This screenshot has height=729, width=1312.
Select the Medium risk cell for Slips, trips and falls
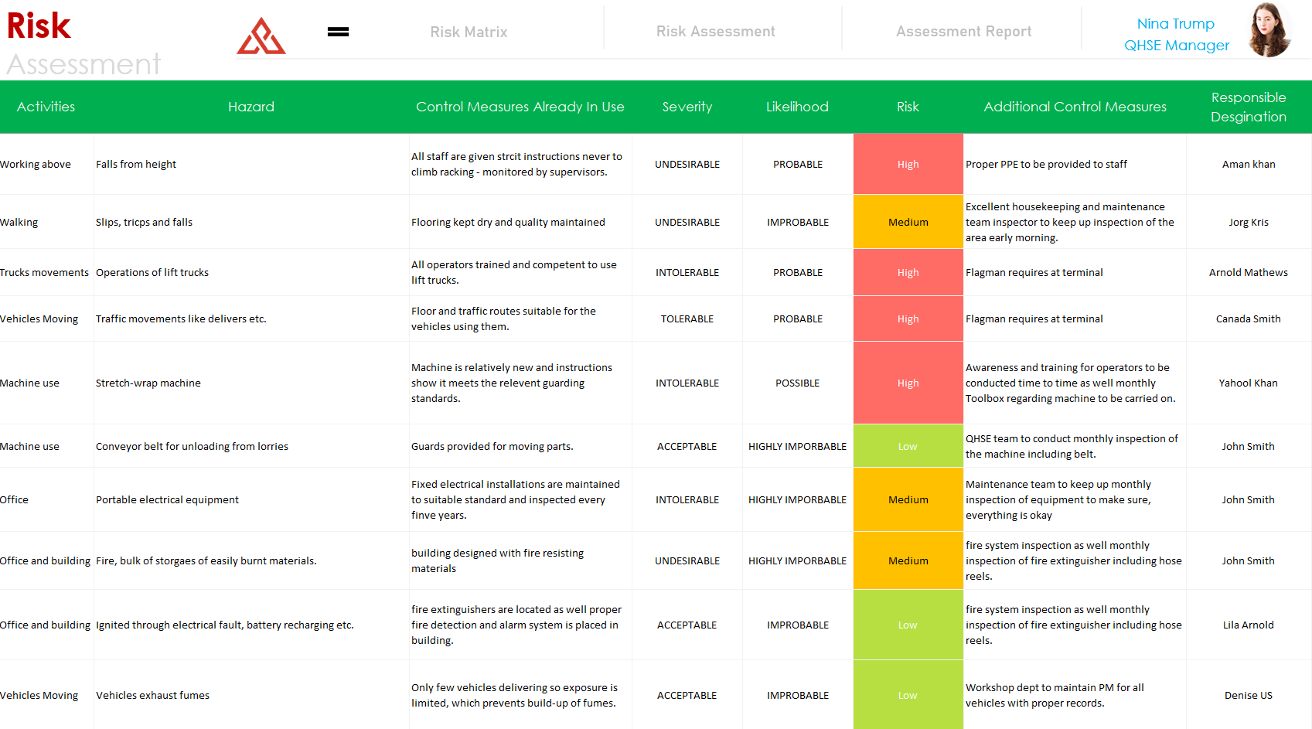point(908,222)
